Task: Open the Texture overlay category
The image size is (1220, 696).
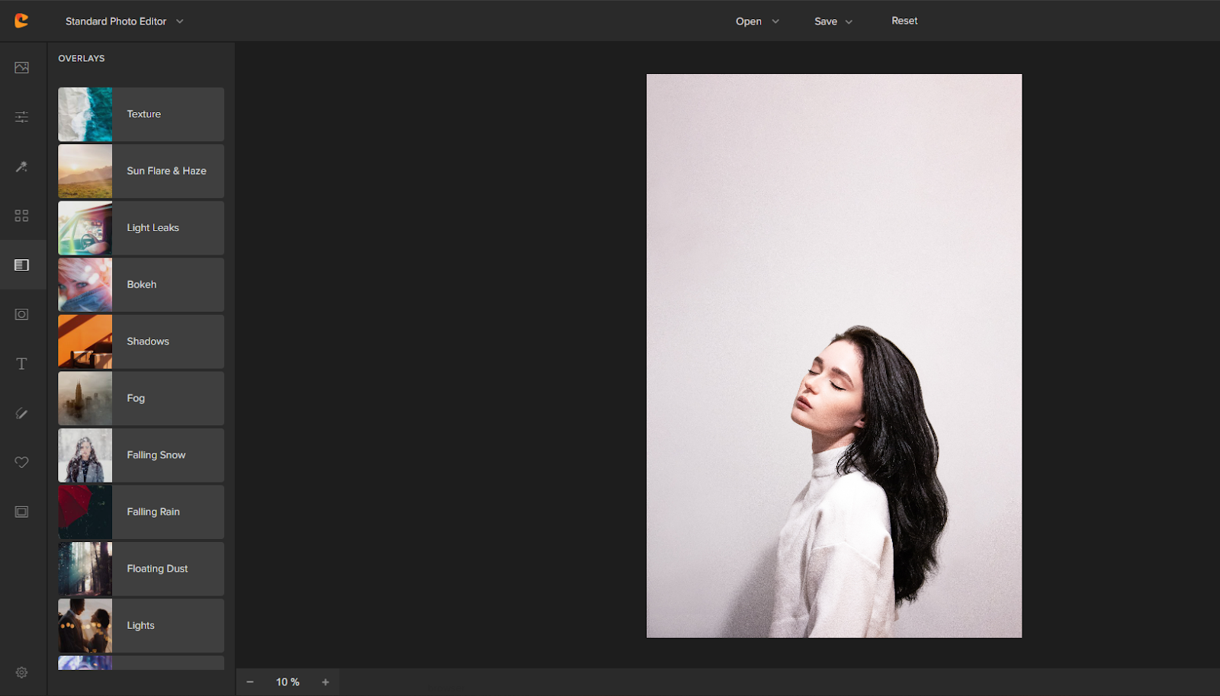Action: coord(141,114)
